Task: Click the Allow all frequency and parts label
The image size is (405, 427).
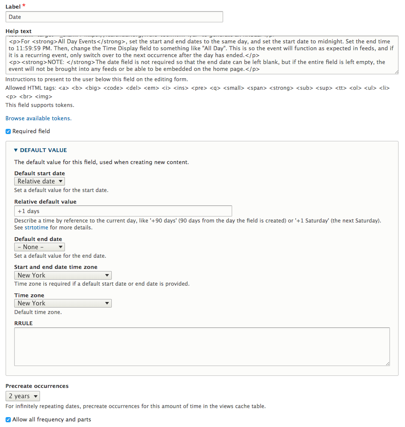Action: [52, 420]
